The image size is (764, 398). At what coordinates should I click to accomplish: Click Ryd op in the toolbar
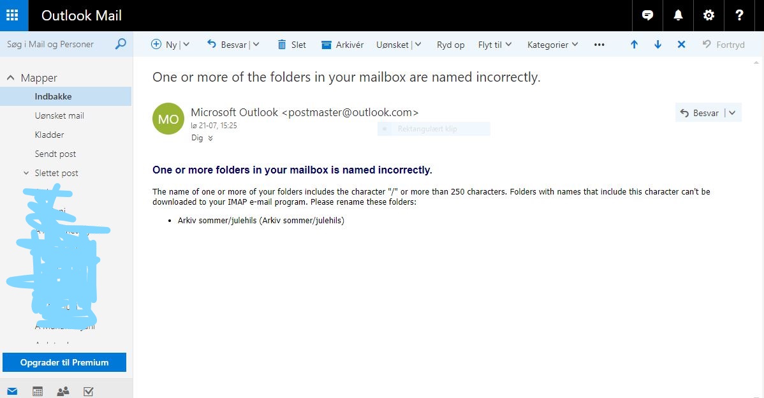[450, 45]
